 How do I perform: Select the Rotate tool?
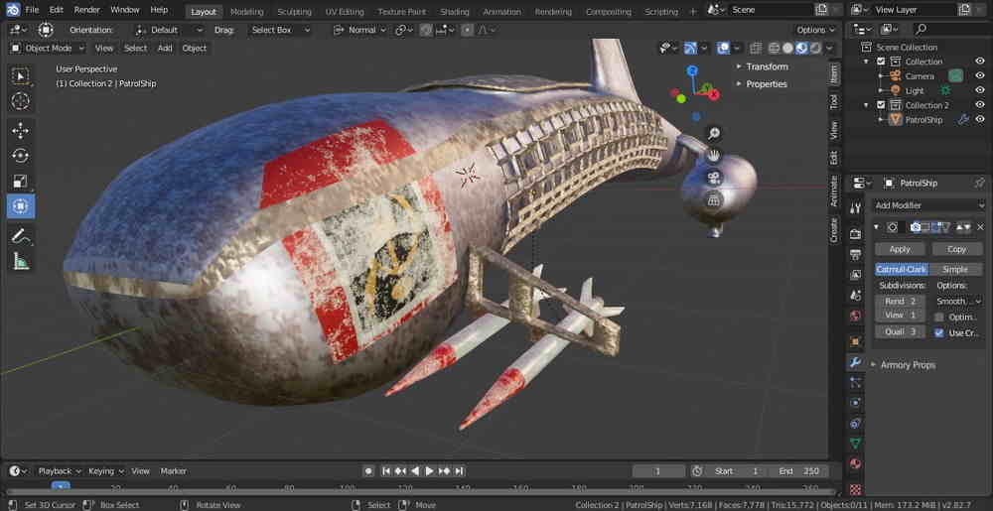[20, 156]
